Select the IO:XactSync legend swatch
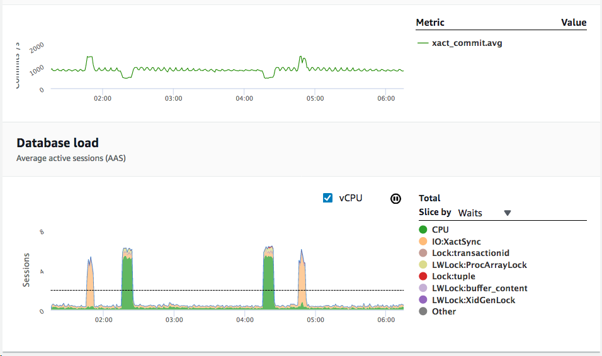The image size is (602, 356). click(x=424, y=242)
